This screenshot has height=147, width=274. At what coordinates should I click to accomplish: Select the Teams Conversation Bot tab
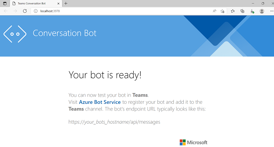(x=36, y=4)
